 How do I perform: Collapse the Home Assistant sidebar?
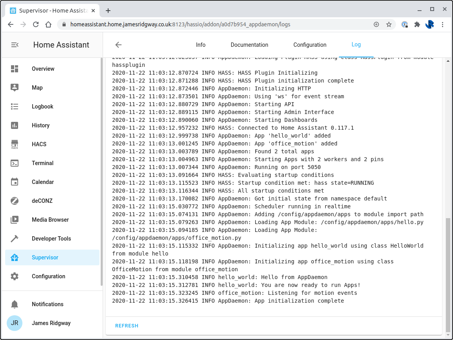click(x=15, y=44)
